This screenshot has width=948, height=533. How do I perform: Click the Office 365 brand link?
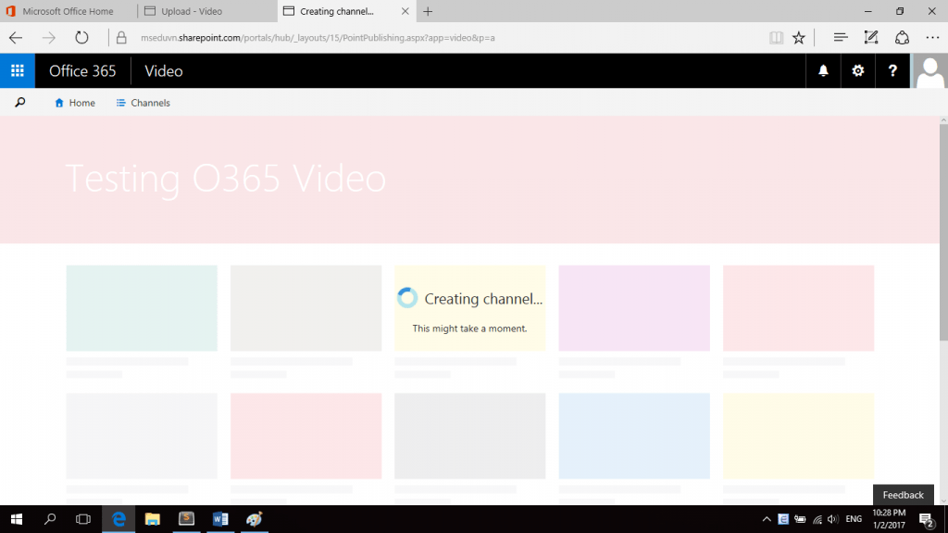coord(82,70)
